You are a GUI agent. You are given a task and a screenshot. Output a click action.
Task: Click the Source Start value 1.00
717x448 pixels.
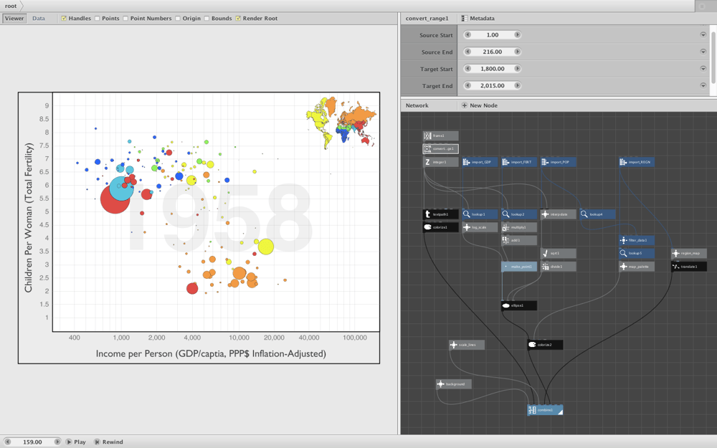click(493, 34)
